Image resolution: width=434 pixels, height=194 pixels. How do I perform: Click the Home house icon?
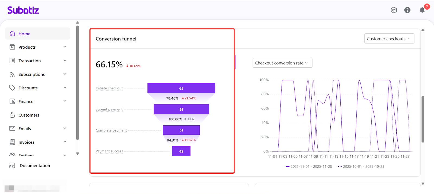[x=12, y=34]
